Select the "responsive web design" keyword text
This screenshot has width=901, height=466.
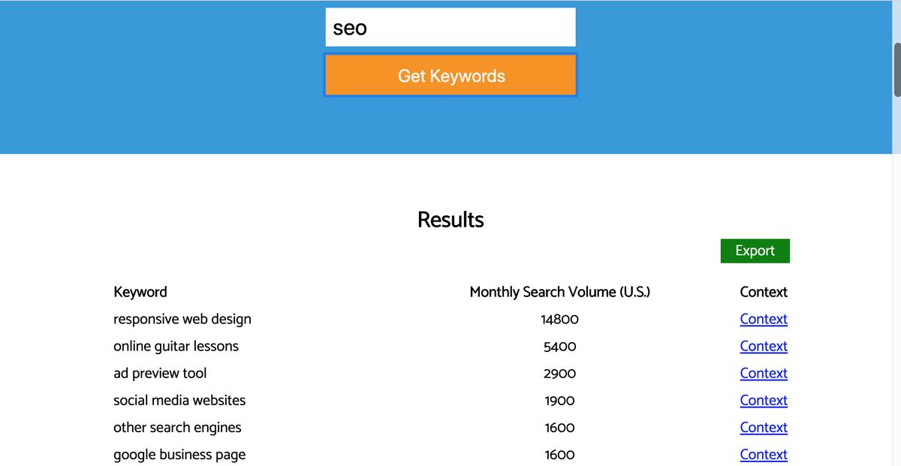coord(182,319)
